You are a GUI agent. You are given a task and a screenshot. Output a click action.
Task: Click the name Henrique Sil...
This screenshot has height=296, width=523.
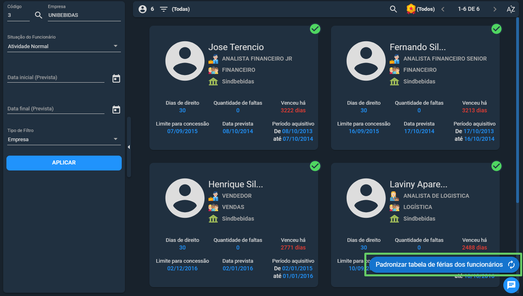coord(235,184)
